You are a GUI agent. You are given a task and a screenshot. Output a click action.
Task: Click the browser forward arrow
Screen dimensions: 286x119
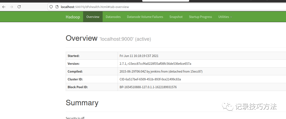point(11,7)
